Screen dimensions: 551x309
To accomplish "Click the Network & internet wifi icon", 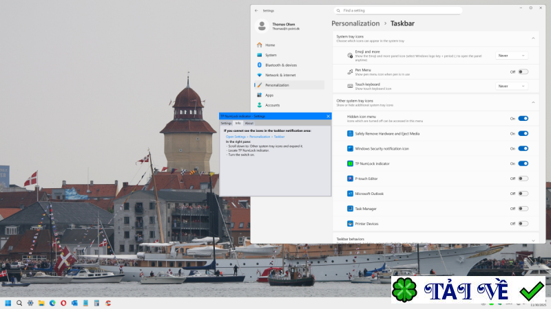I will 260,75.
